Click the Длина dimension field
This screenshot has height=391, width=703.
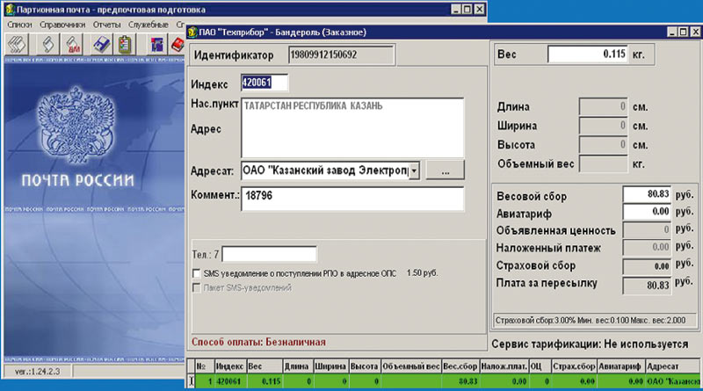click(603, 106)
